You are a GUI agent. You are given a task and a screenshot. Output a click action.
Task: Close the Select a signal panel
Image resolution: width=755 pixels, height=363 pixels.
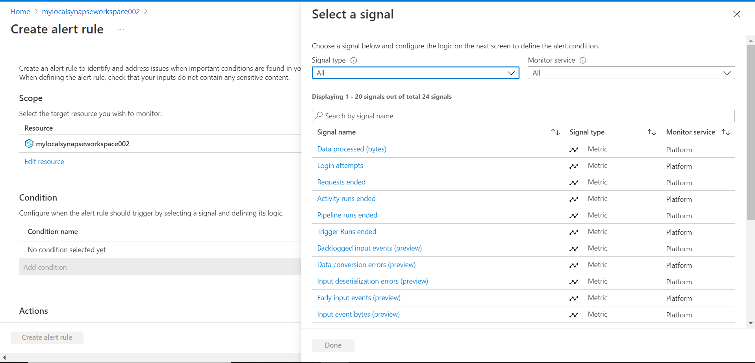[736, 15]
